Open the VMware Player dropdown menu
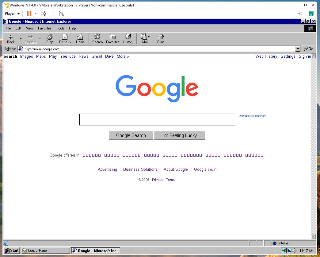 coord(12,14)
